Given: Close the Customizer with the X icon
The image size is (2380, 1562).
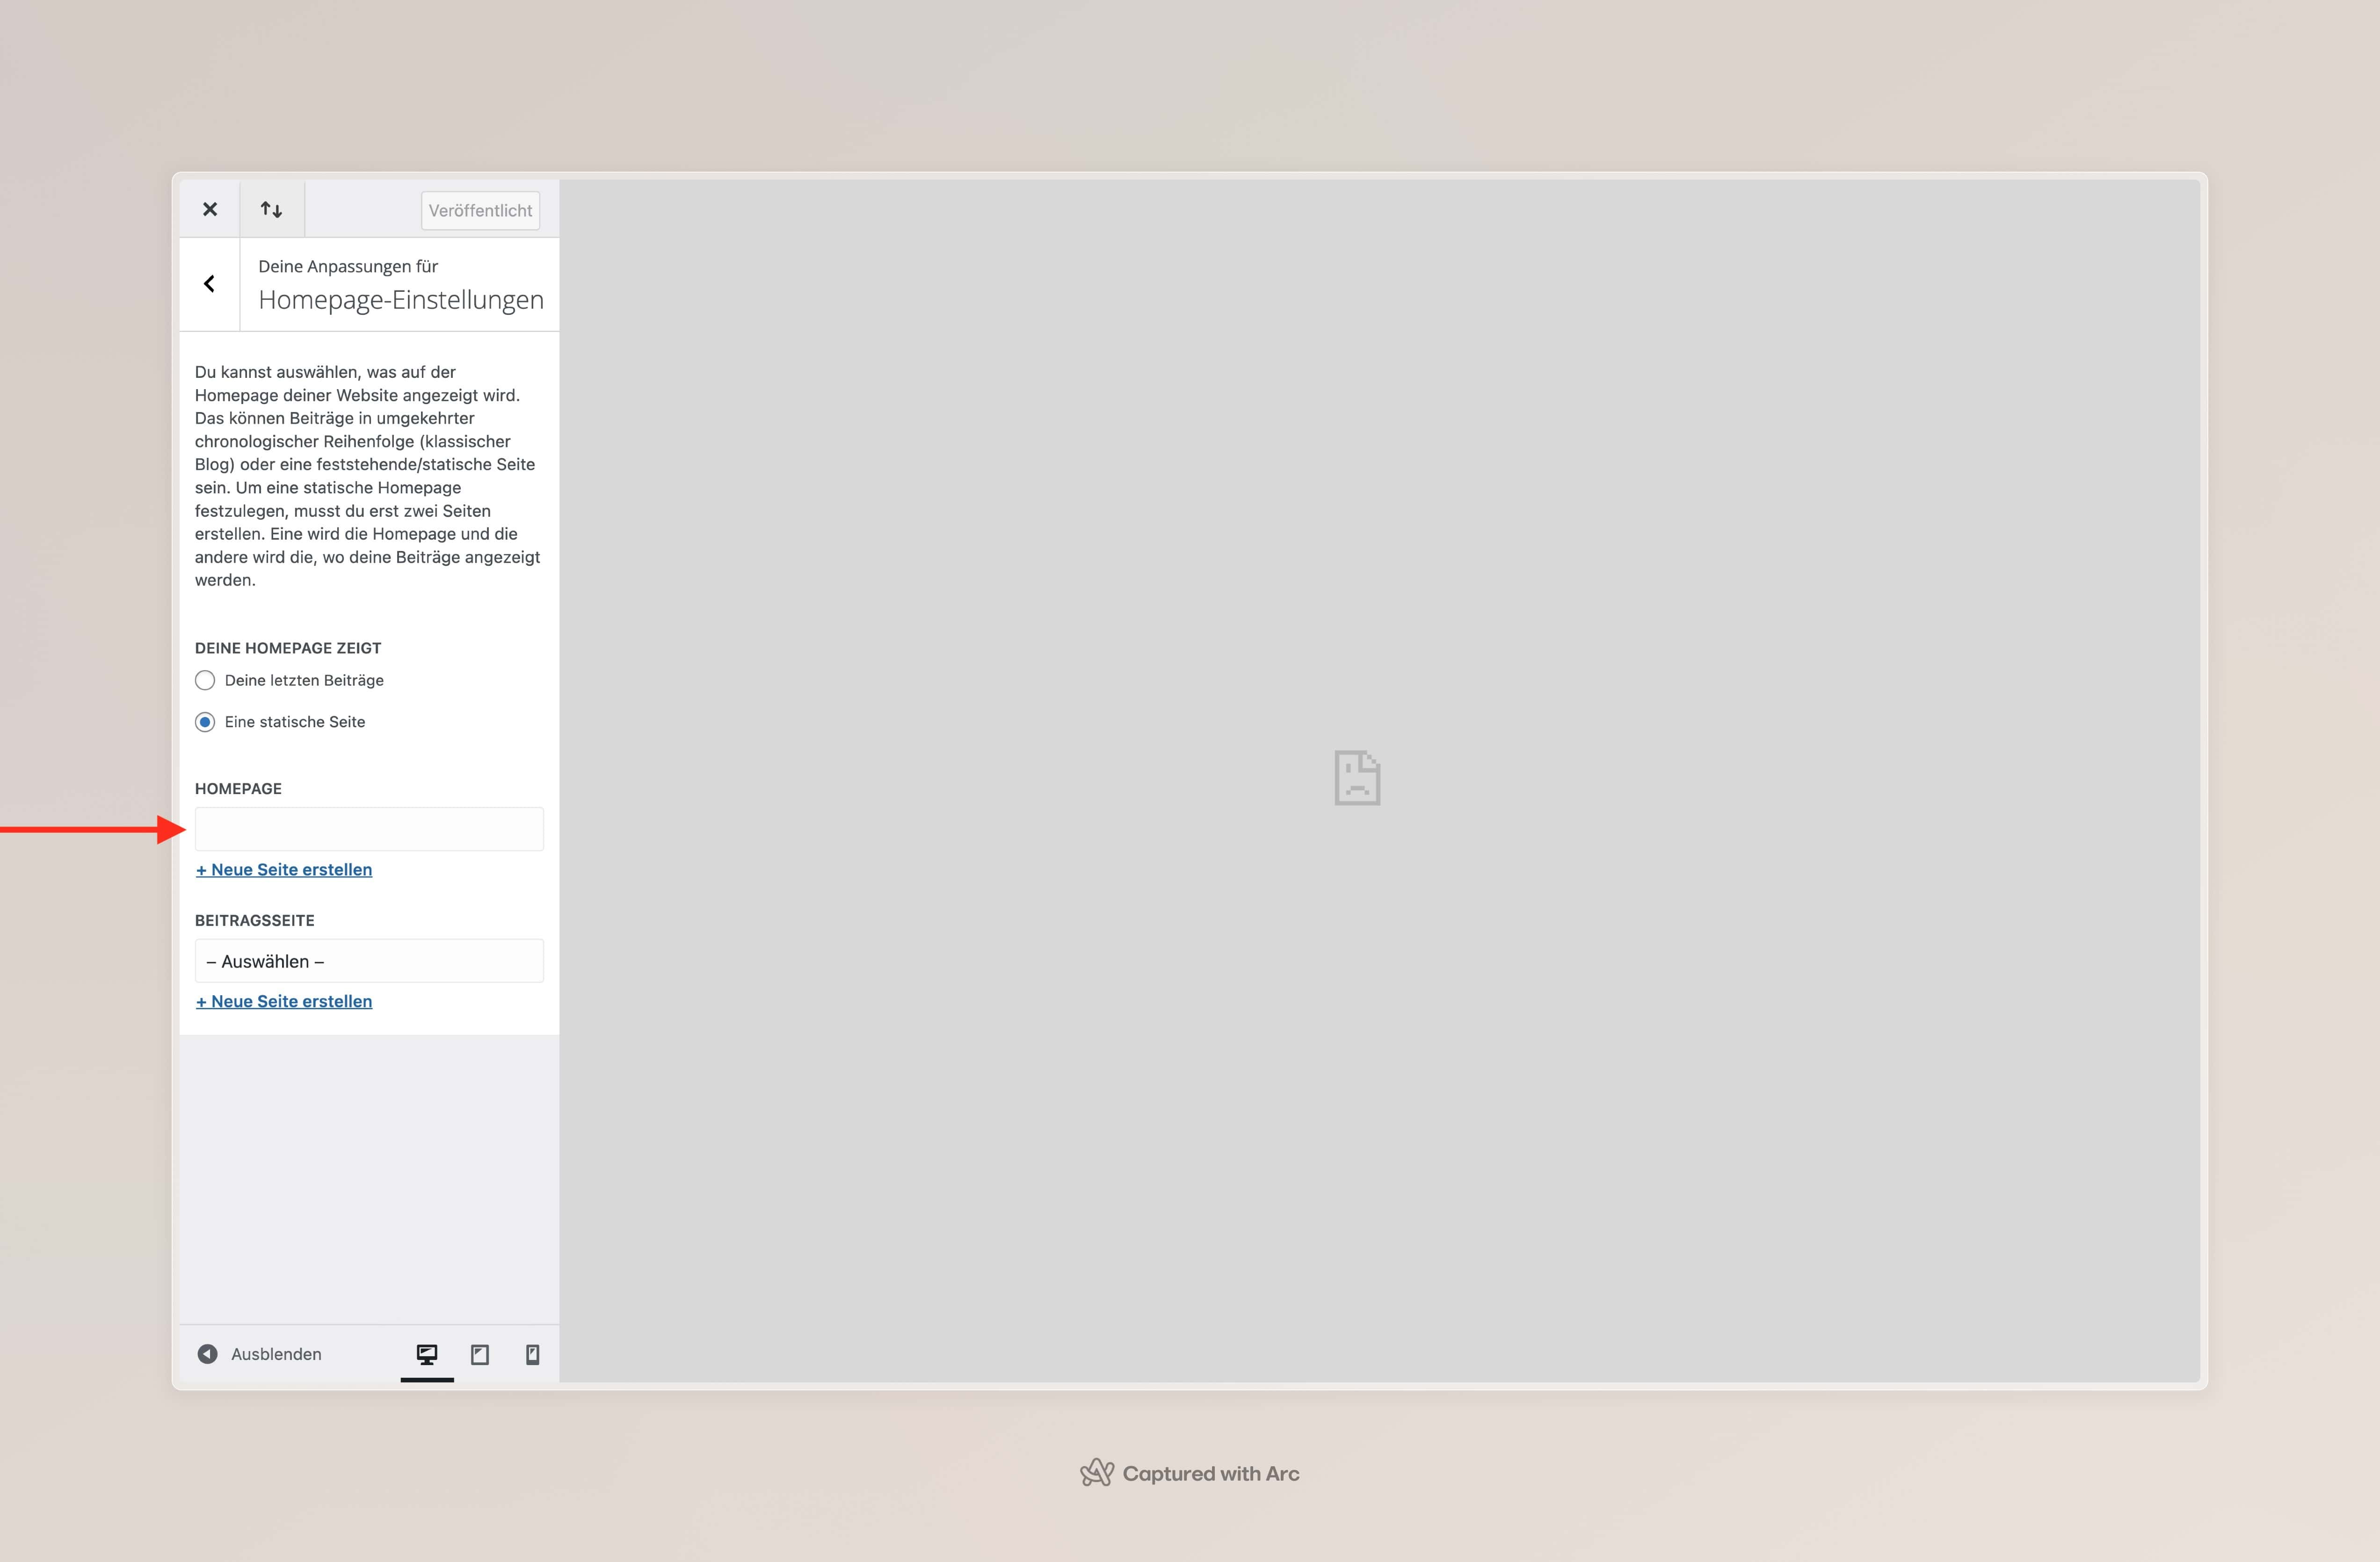Looking at the screenshot, I should pyautogui.click(x=210, y=209).
